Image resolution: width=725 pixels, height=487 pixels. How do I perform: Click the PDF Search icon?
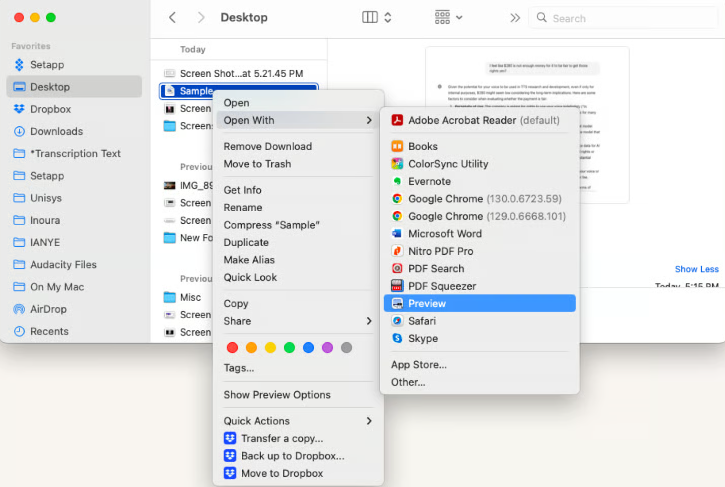[x=397, y=268]
